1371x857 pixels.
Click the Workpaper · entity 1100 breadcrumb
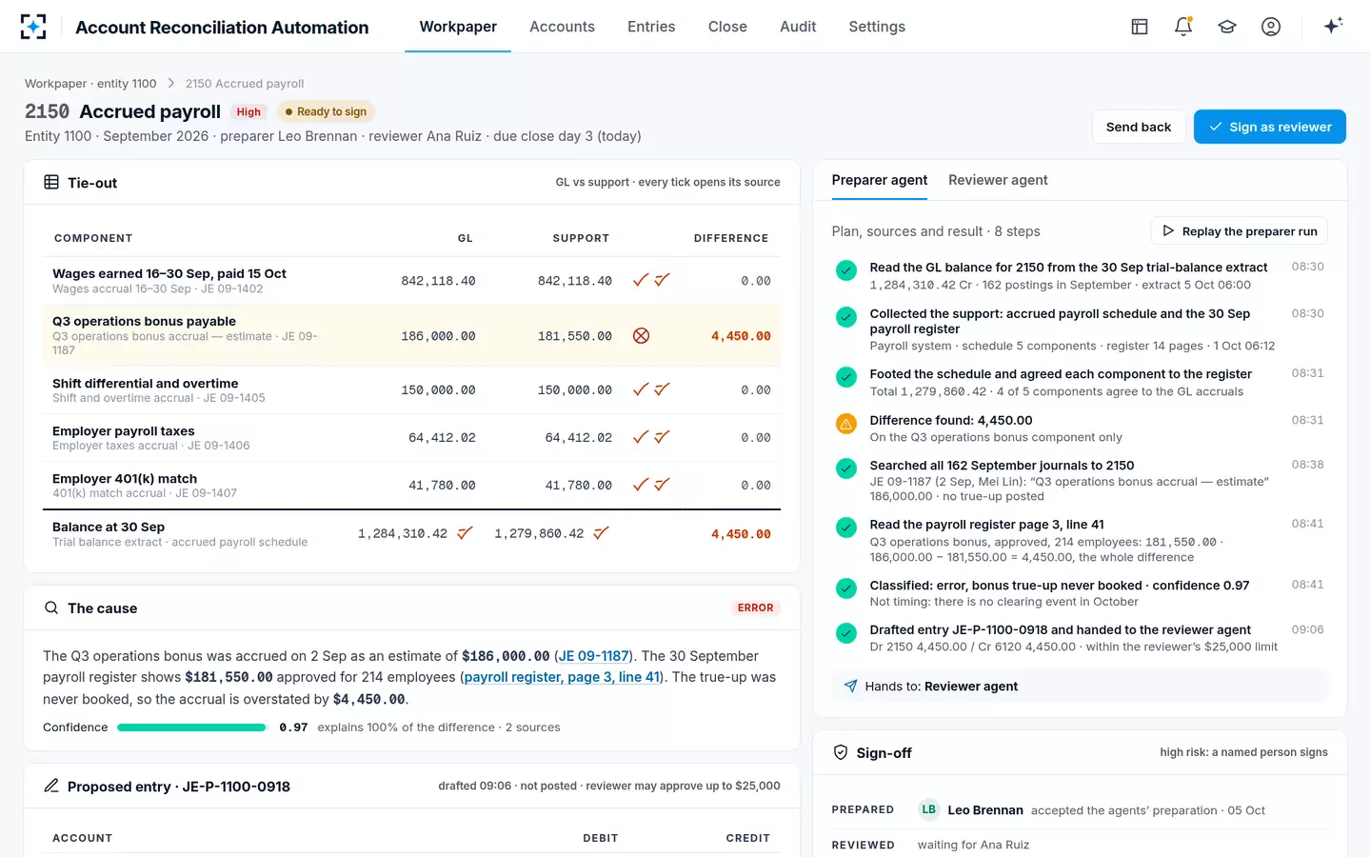pyautogui.click(x=90, y=84)
